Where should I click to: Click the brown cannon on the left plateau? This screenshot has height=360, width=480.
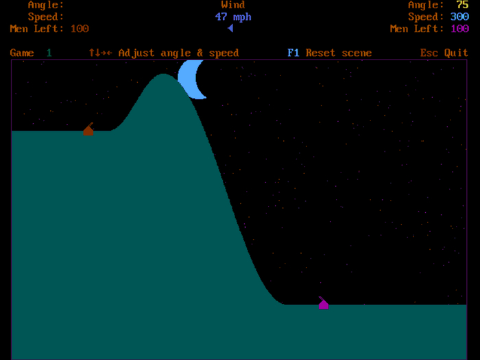tap(88, 130)
